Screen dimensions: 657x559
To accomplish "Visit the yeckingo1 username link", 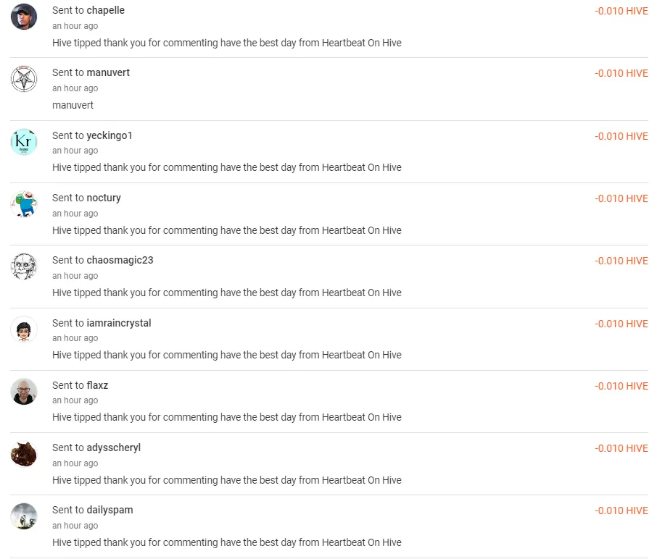I will (x=109, y=135).
